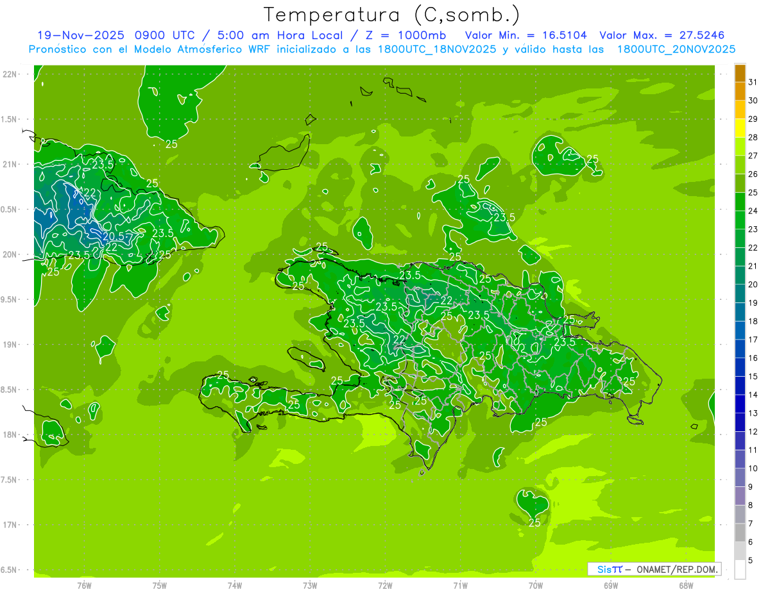This screenshot has width=770, height=594.
Task: Click the lime colorbar segment between 26 and 27
Action: coord(740,165)
